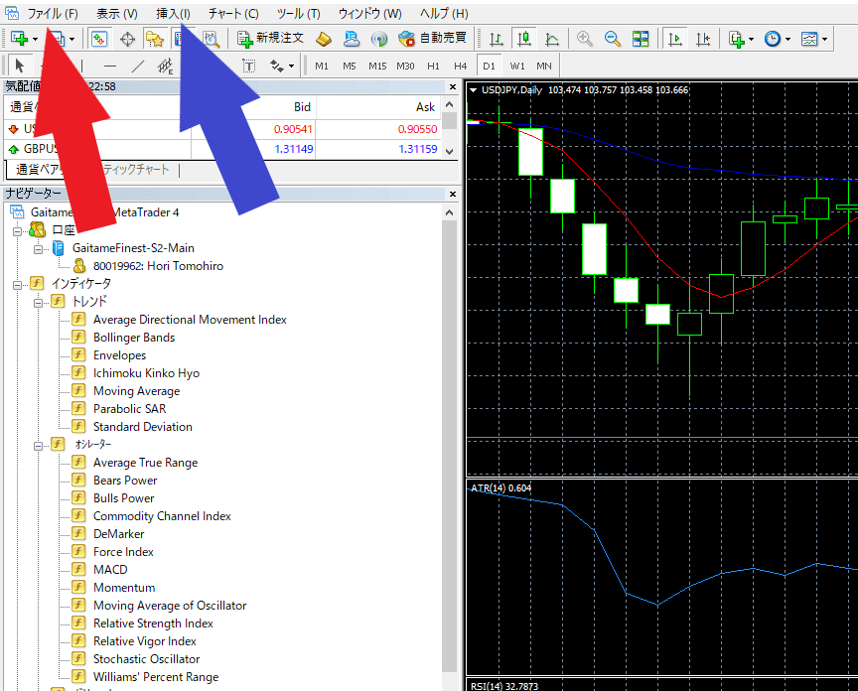Open the 表示 (V) menu
The image size is (858, 691).
(117, 14)
